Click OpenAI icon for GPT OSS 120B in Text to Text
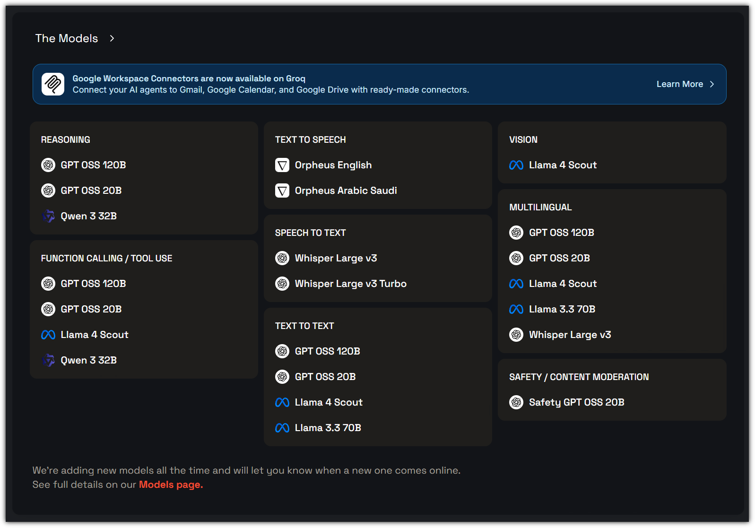Viewport: 755px width, 528px height. (282, 351)
